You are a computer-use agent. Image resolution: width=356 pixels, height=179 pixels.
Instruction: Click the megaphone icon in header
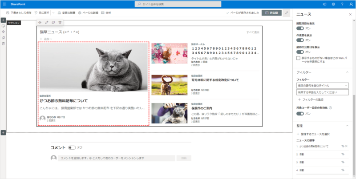[324, 4]
